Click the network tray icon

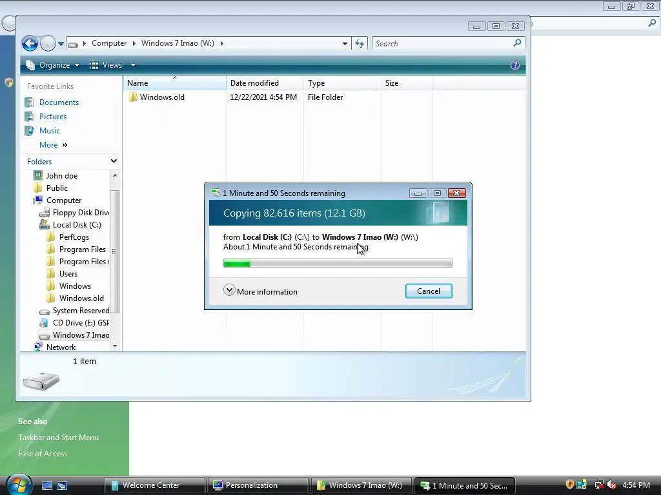[x=599, y=485]
